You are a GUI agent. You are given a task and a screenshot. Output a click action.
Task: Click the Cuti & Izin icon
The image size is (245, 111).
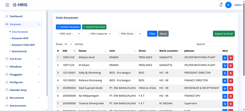[7, 59]
